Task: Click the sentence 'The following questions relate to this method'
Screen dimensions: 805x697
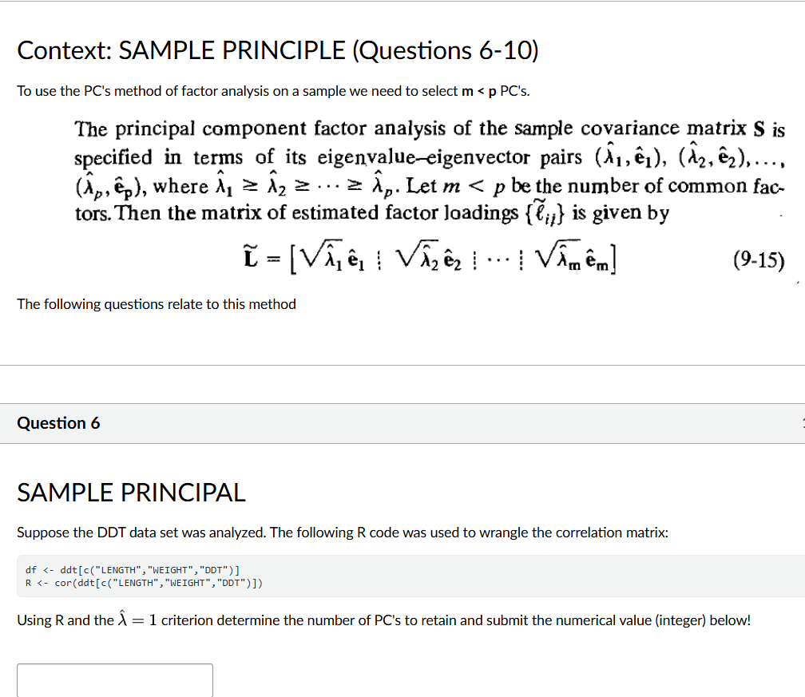Action: [x=157, y=304]
